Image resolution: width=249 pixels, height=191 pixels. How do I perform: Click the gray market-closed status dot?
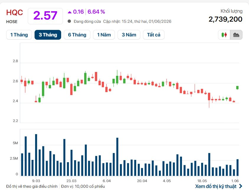pyautogui.click(x=69, y=21)
